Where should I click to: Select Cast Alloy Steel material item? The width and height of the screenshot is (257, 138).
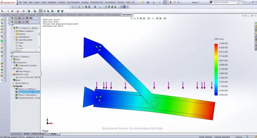pos(25,40)
